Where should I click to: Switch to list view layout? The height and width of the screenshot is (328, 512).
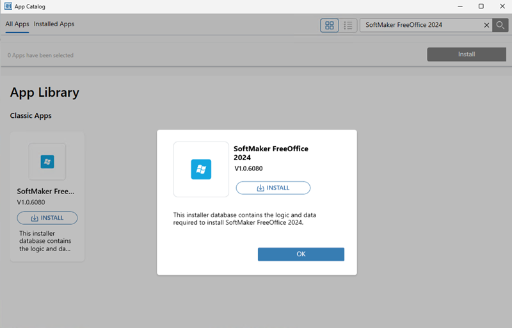click(348, 26)
